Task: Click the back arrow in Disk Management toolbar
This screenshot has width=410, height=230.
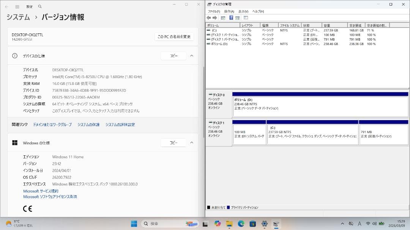Action: [x=208, y=18]
